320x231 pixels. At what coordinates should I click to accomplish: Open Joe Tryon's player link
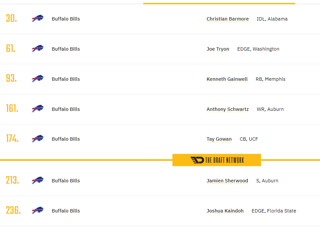coord(218,49)
